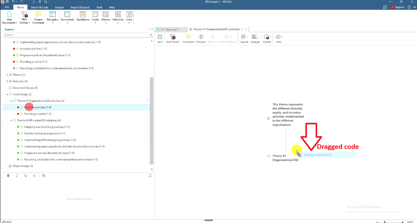Expand the Memos (1) tree node
Viewport: 417px width, 223px height.
7,75
